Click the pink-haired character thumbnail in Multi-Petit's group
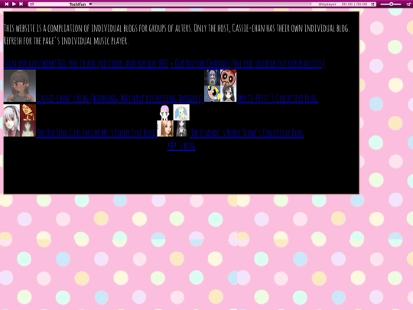This screenshot has height=310, width=413. coord(213,77)
